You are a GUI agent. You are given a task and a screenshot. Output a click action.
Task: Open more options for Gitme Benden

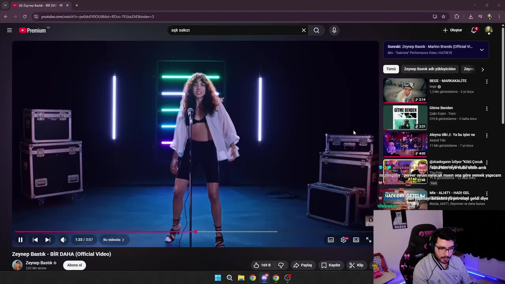click(x=486, y=108)
